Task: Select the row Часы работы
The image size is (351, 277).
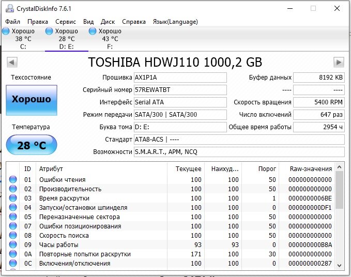Action: tap(171, 244)
